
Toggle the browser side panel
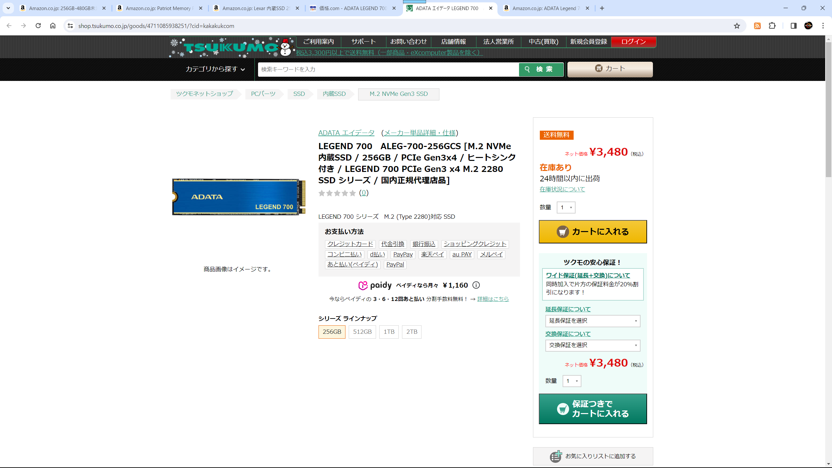(x=793, y=26)
